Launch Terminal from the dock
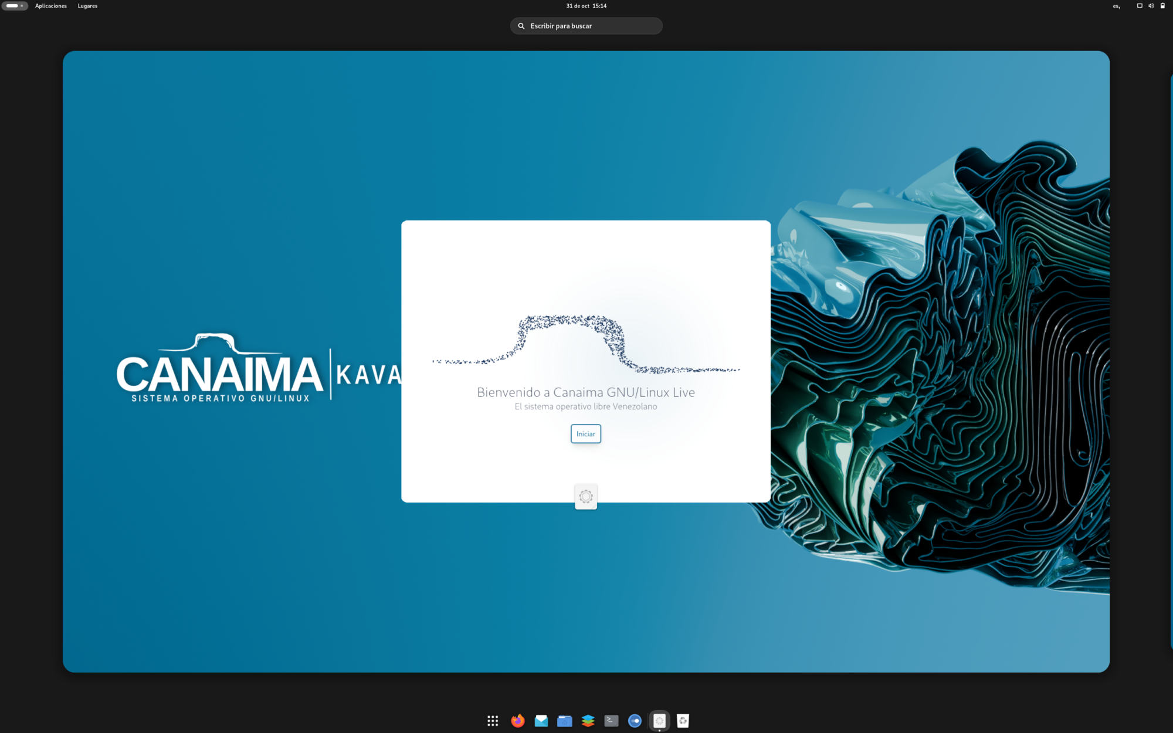Image resolution: width=1173 pixels, height=733 pixels. pos(611,721)
